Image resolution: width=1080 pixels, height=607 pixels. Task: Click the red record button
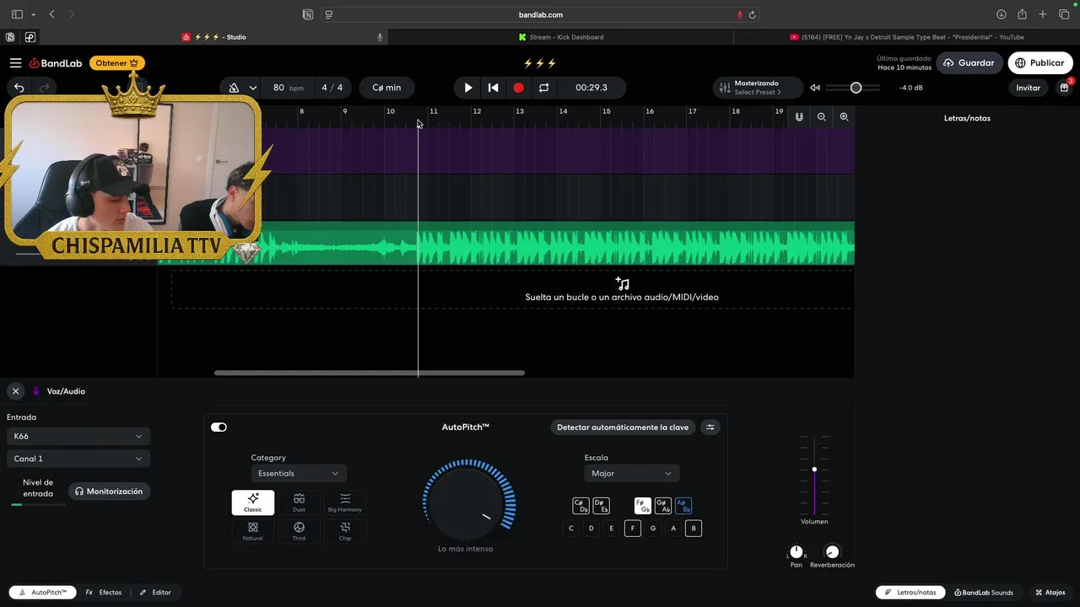519,88
